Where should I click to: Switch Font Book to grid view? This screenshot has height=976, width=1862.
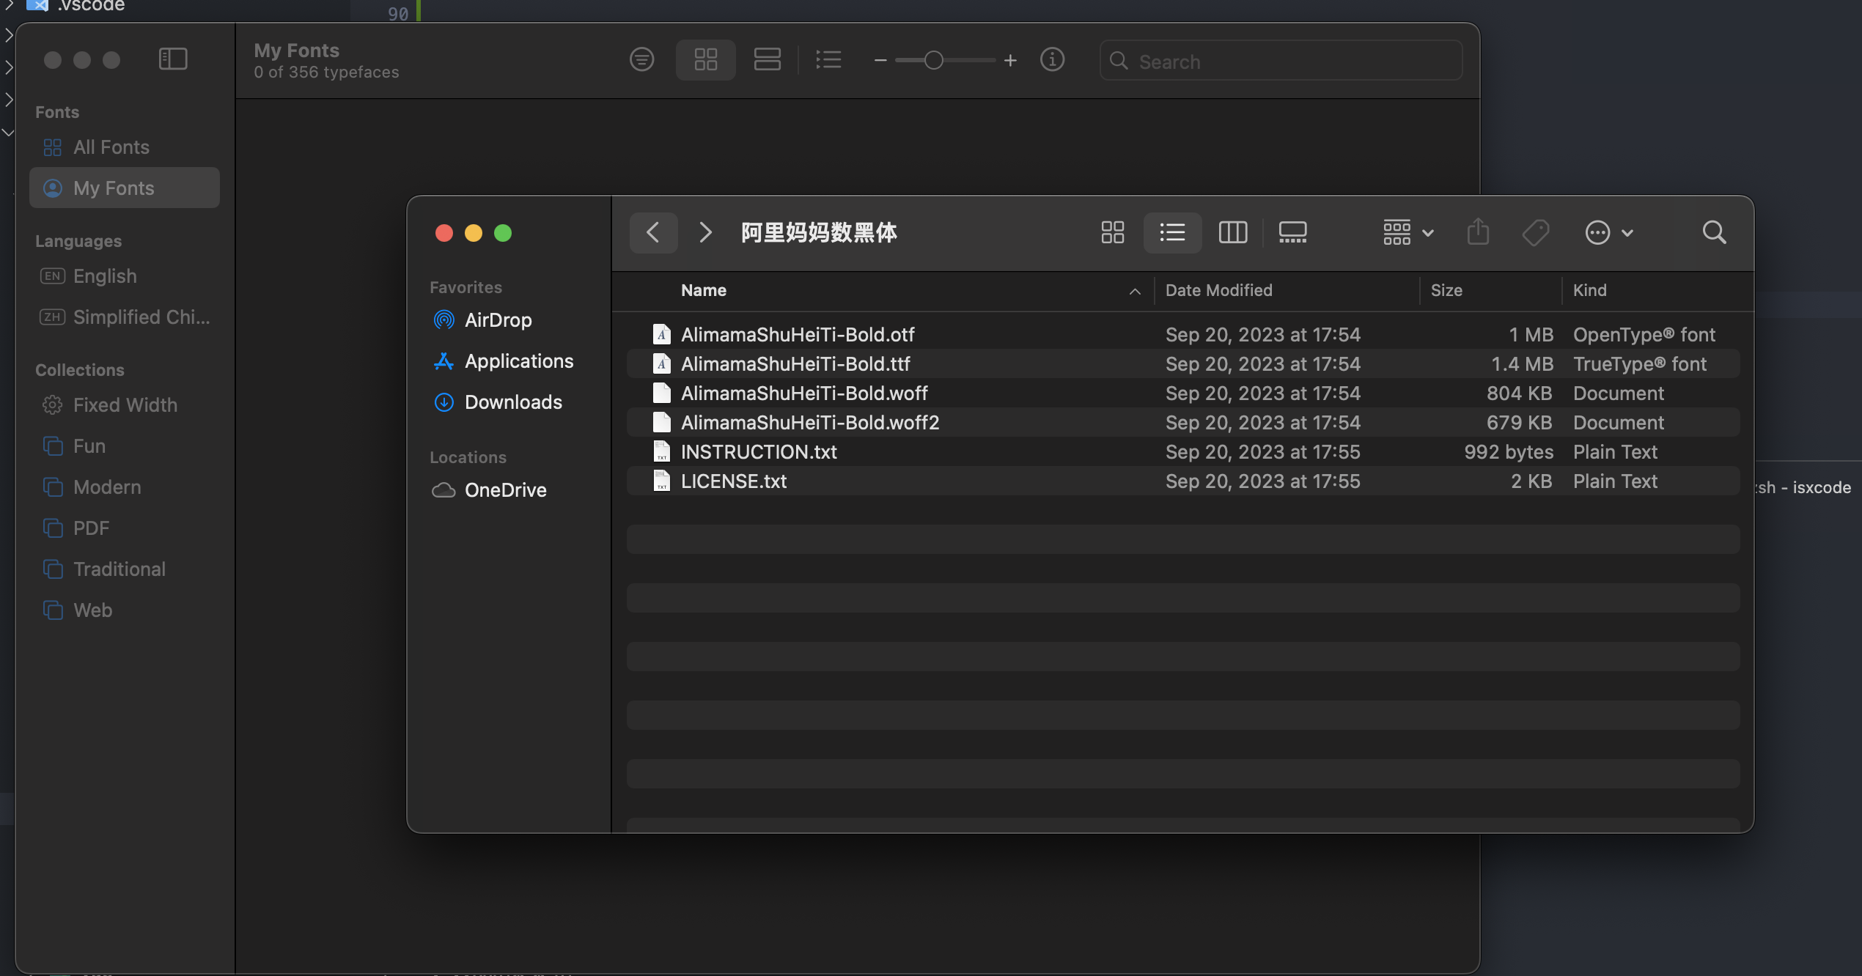tap(705, 59)
